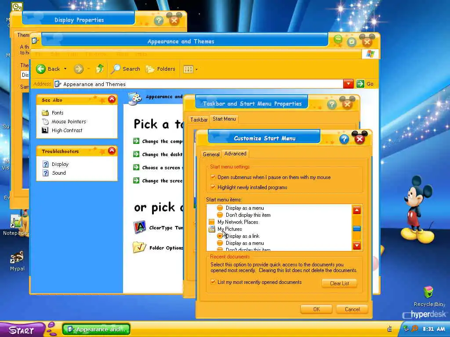Select Display as a link under My Pictures
Image resolution: width=450 pixels, height=337 pixels.
click(220, 236)
